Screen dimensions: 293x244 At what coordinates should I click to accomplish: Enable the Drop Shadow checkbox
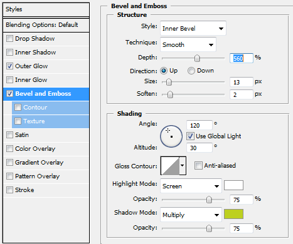point(9,39)
